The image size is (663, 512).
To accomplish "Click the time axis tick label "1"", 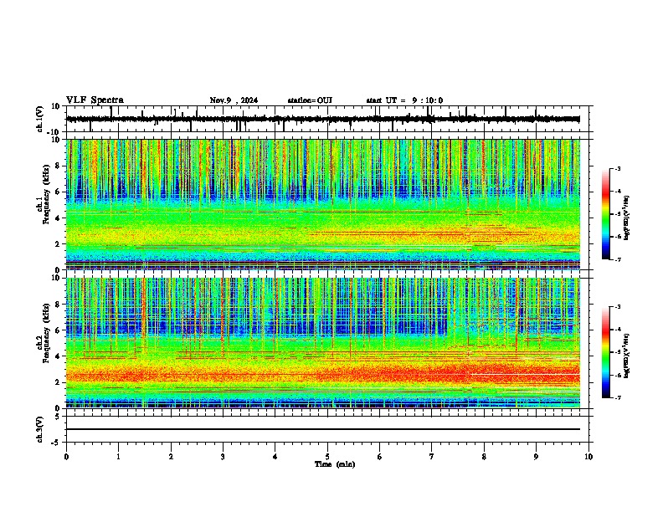I will [x=118, y=457].
